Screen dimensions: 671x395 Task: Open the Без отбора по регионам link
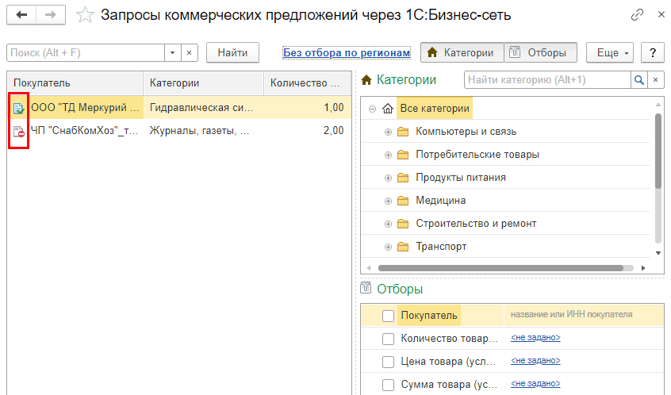click(347, 53)
